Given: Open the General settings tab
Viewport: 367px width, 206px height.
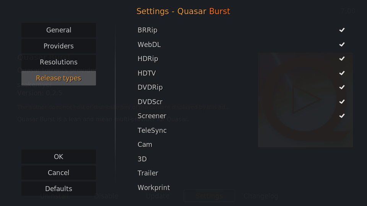Looking at the screenshot, I should click(58, 30).
